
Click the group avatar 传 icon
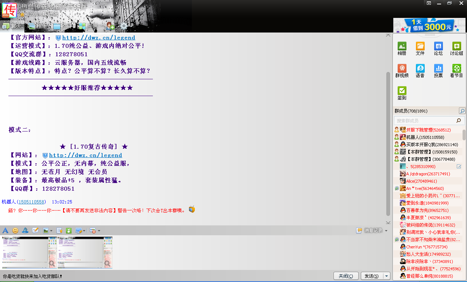tap(9, 10)
